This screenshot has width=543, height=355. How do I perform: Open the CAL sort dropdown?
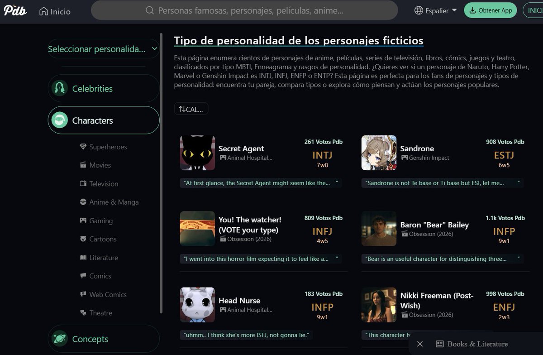click(x=191, y=109)
